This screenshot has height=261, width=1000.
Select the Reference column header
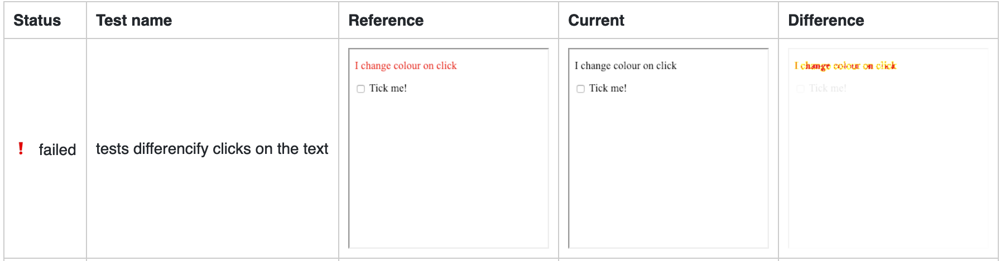click(x=386, y=21)
